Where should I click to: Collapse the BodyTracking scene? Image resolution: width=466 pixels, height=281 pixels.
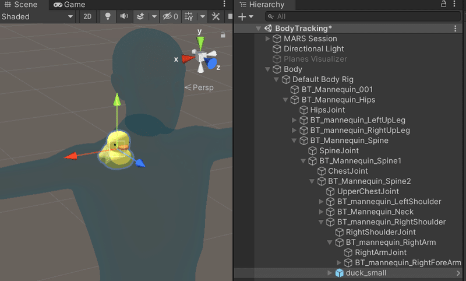tap(258, 28)
